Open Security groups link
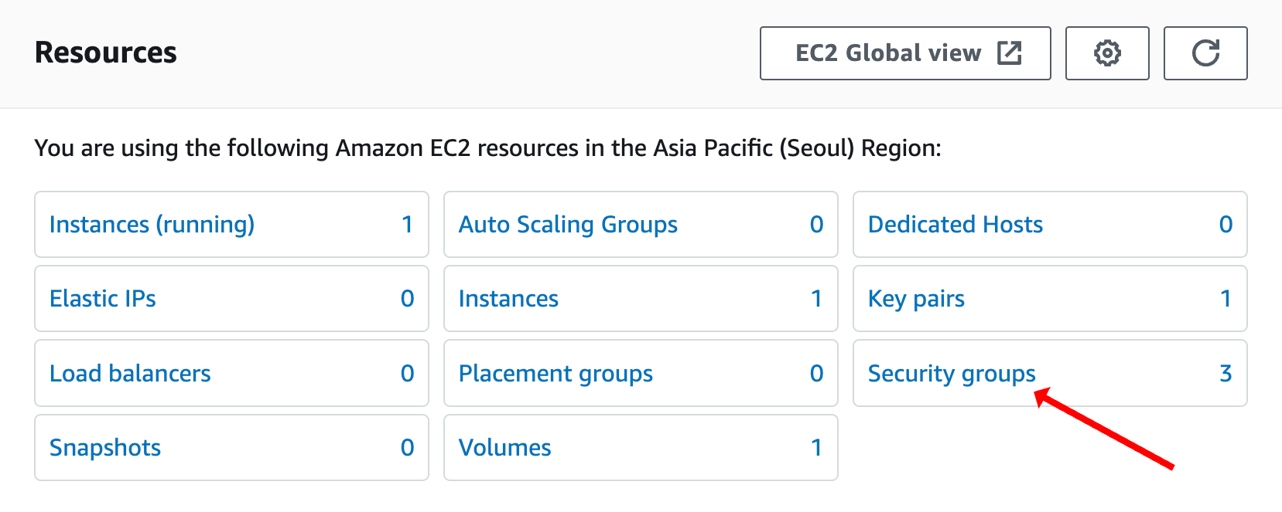Image resolution: width=1282 pixels, height=512 pixels. (x=952, y=375)
